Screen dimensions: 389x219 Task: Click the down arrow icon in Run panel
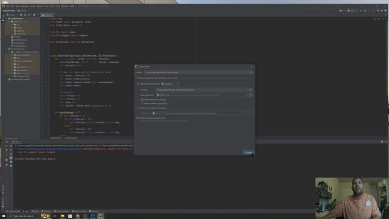click(x=11, y=150)
